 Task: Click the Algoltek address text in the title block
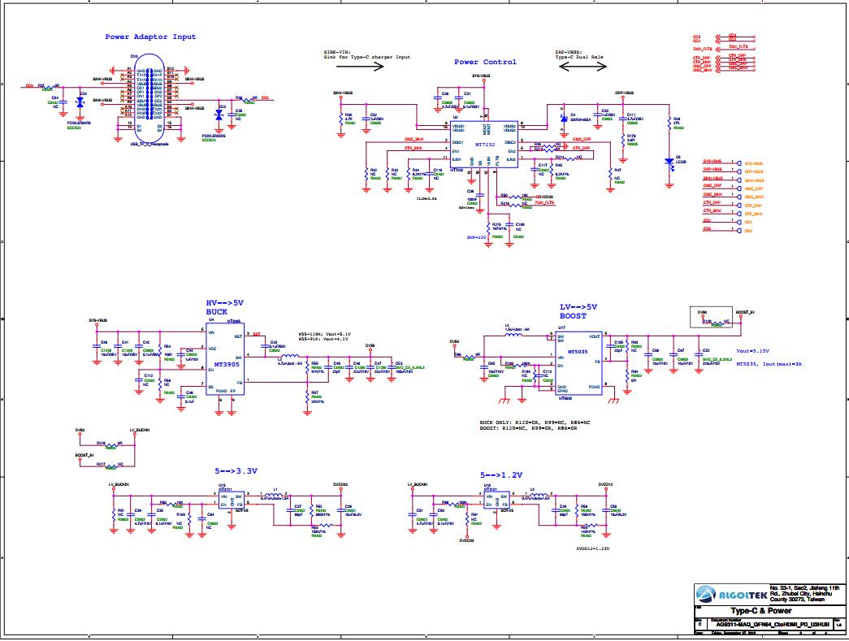tap(804, 593)
